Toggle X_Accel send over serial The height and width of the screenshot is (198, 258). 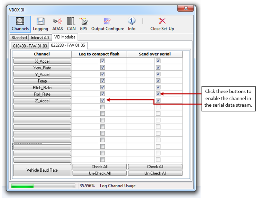click(158, 61)
